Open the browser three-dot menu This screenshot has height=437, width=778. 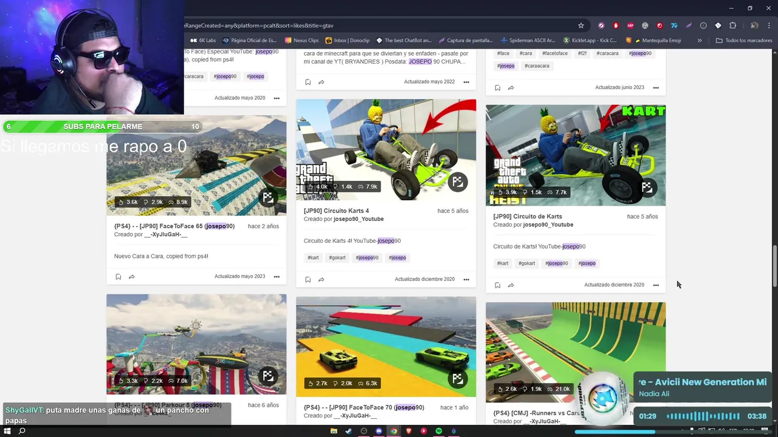[x=769, y=25]
